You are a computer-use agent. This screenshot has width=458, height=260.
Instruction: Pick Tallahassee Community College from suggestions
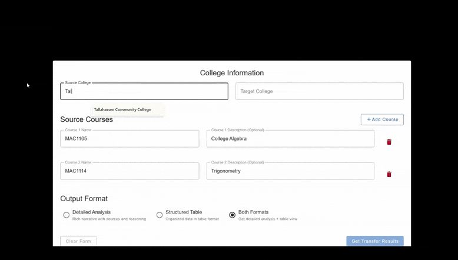pos(122,109)
